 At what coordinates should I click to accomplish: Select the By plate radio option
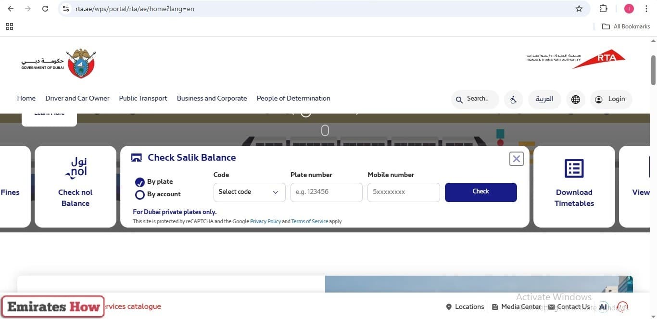pyautogui.click(x=140, y=182)
